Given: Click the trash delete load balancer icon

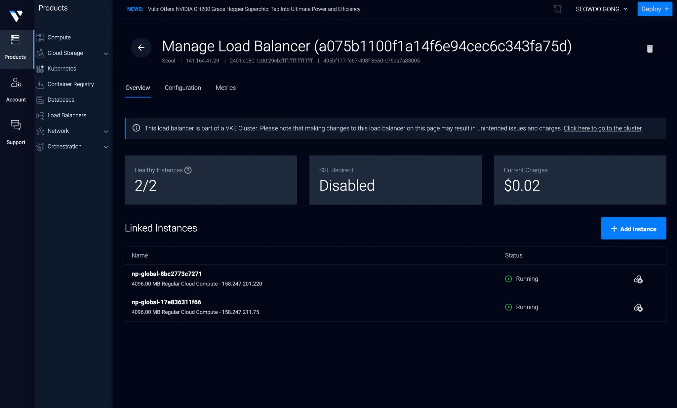Looking at the screenshot, I should pyautogui.click(x=650, y=49).
